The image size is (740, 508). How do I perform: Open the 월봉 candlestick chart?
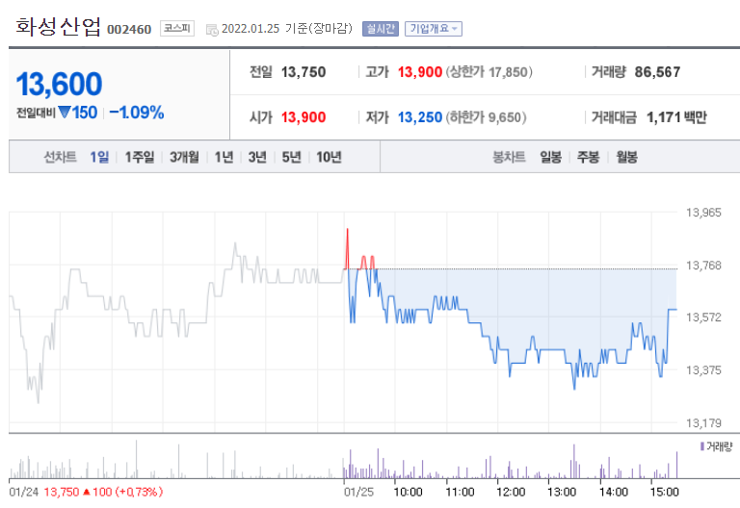(x=626, y=157)
